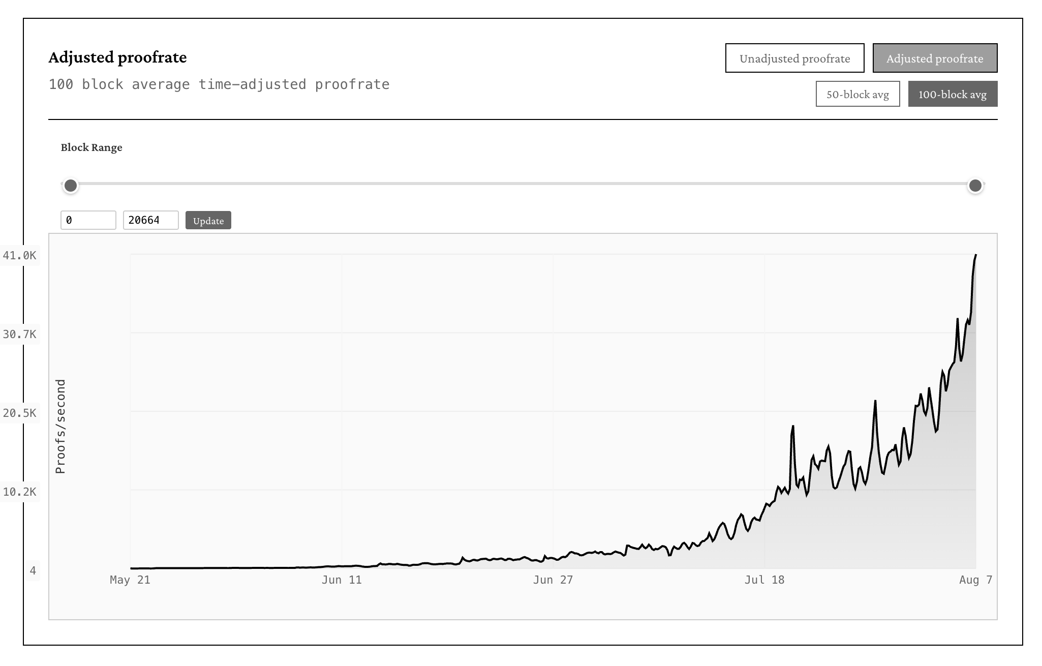Choose the 50-block avg option
This screenshot has height=666, width=1042.
pyautogui.click(x=857, y=94)
